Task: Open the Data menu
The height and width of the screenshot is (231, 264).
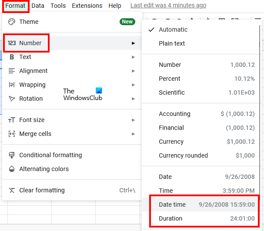Action: pyautogui.click(x=38, y=6)
